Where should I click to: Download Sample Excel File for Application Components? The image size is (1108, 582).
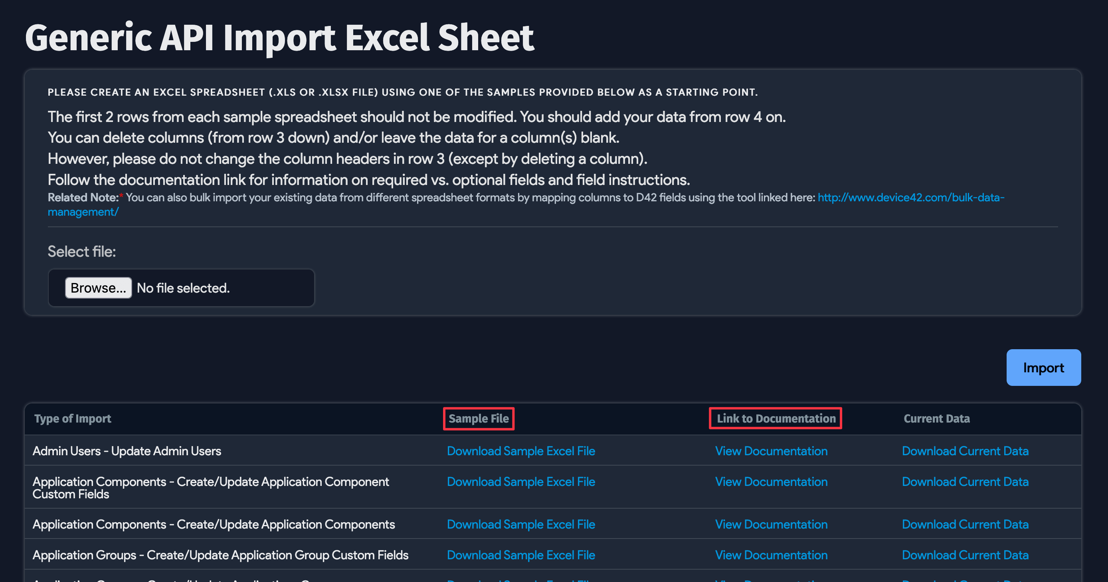tap(521, 525)
